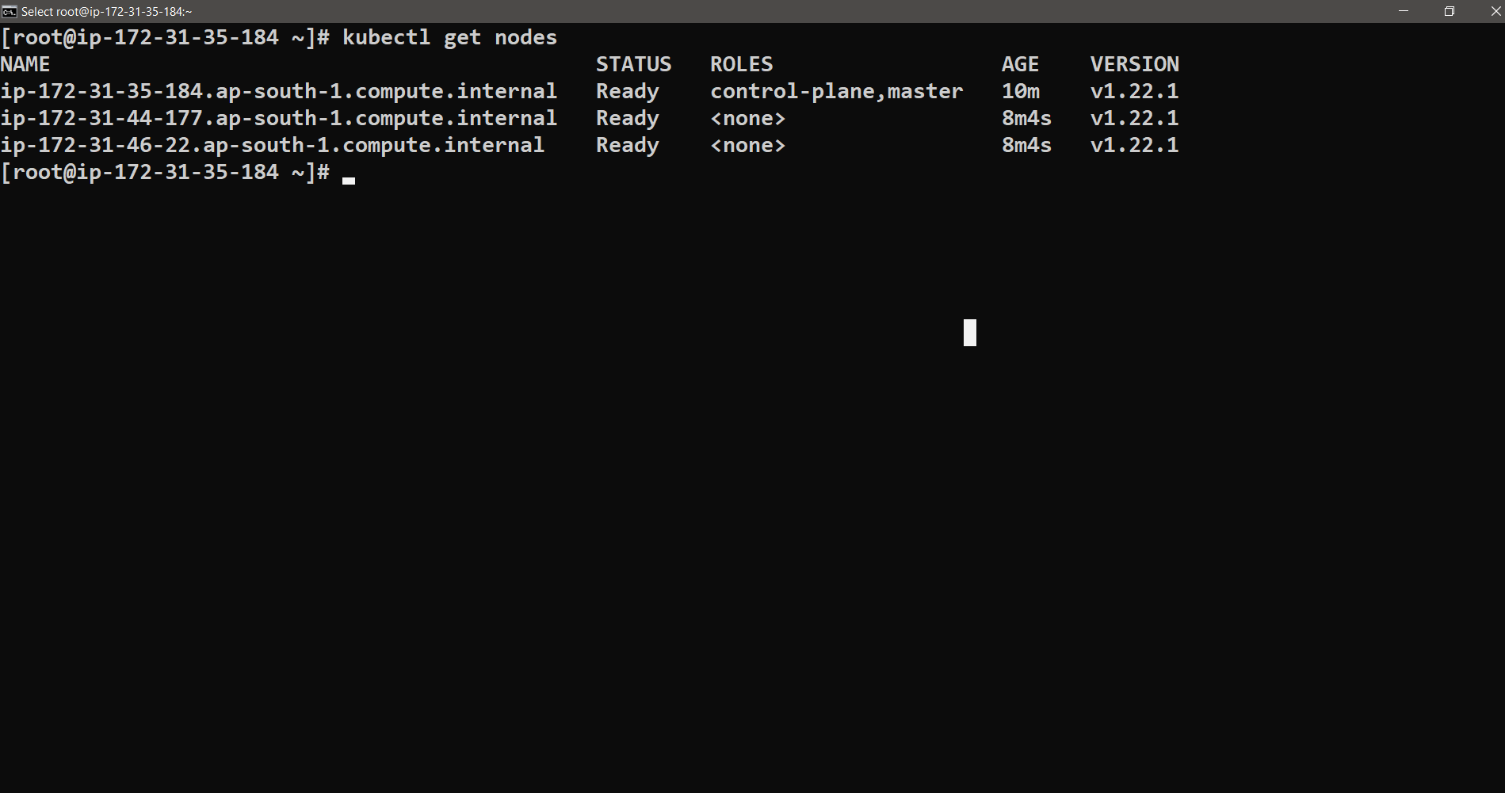
Task: Click the white selection block in terminal
Action: [x=970, y=333]
